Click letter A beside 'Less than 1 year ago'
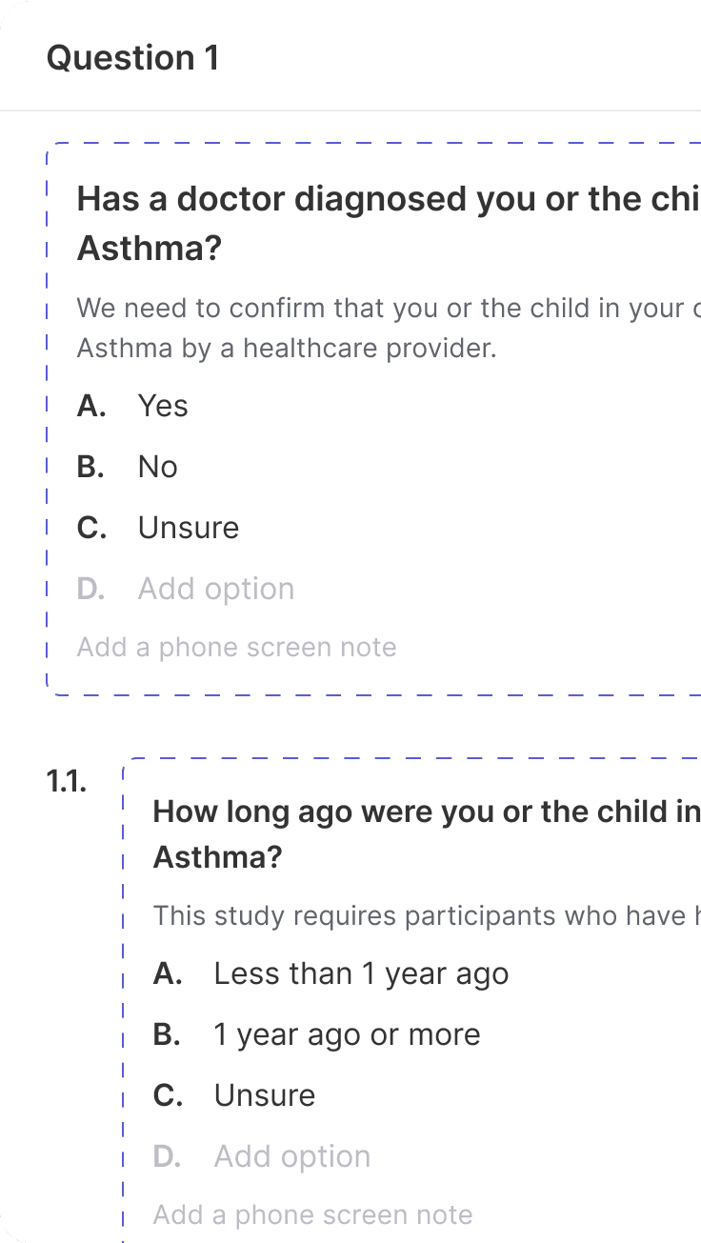This screenshot has height=1243, width=701. coord(168,973)
